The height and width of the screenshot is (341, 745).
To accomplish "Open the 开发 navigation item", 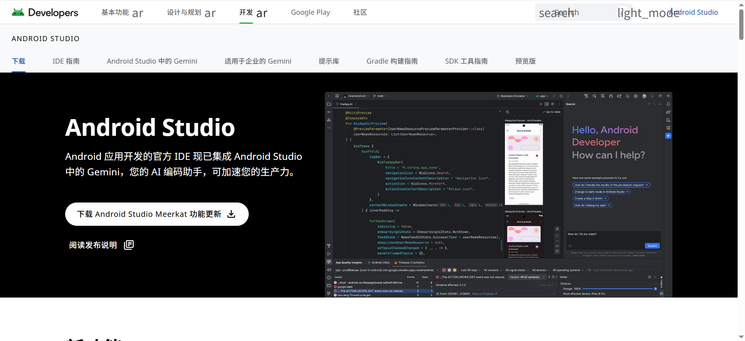I will point(246,12).
